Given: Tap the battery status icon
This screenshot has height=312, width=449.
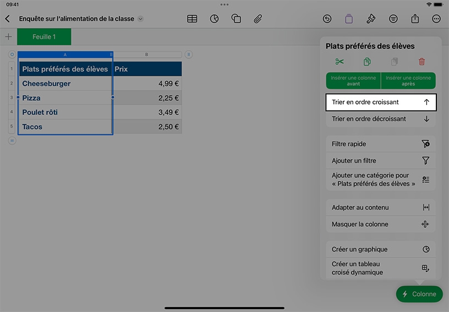Looking at the screenshot, I should coord(439,4).
